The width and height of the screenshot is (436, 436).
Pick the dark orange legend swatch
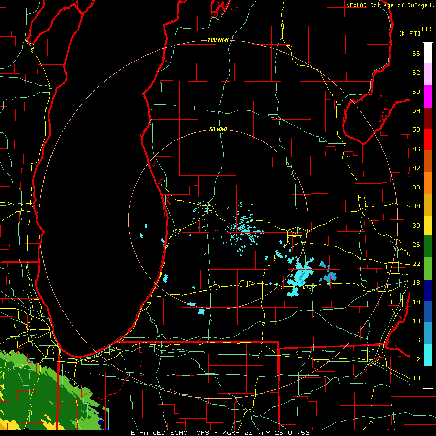(428, 161)
